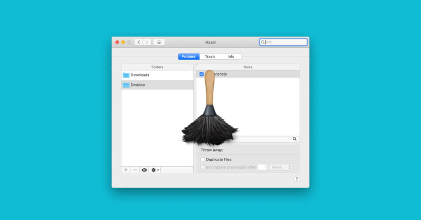Toggle the Incomplete downloads after checkbox
This screenshot has width=421, height=220.
(203, 167)
